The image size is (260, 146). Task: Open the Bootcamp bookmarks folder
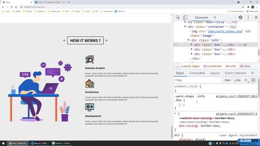tap(40, 11)
